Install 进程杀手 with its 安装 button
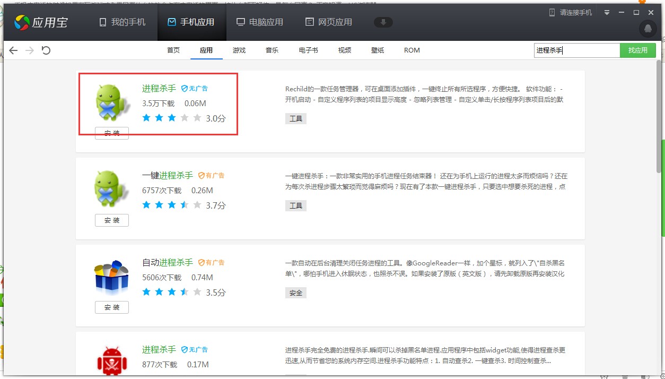 (x=111, y=133)
